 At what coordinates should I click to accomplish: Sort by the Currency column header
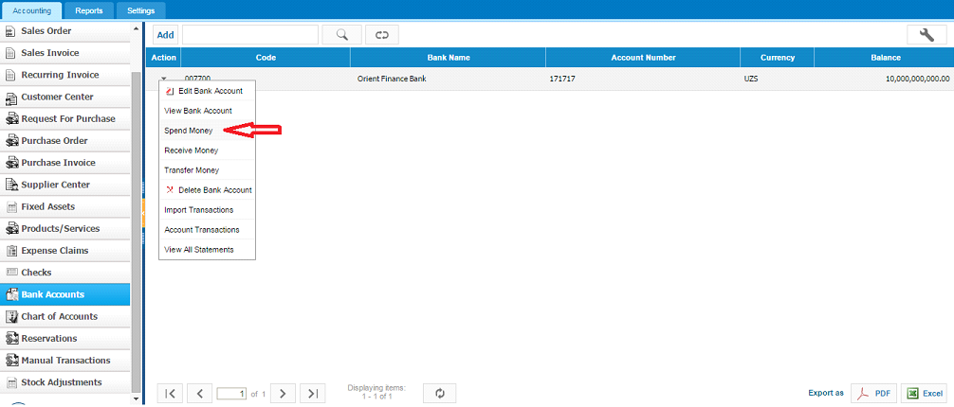(777, 58)
